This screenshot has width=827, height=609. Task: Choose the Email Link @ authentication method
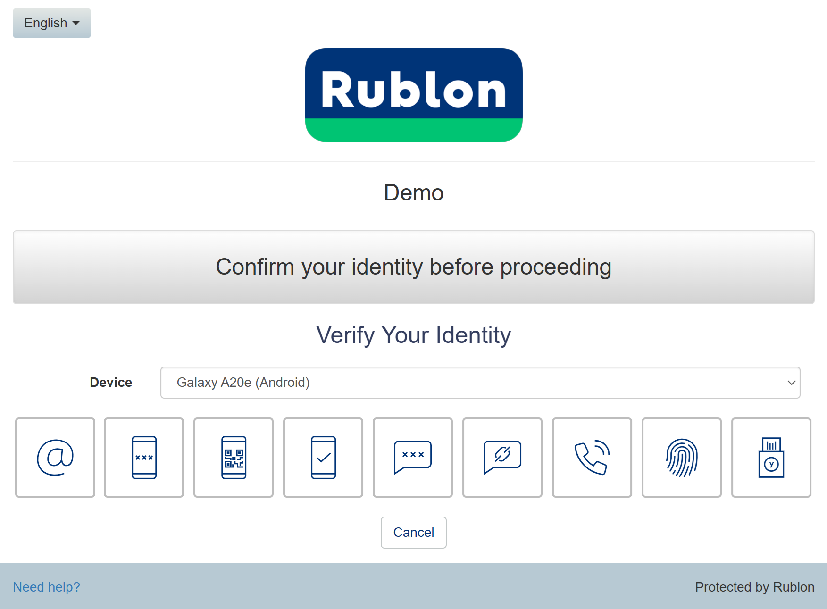coord(55,457)
